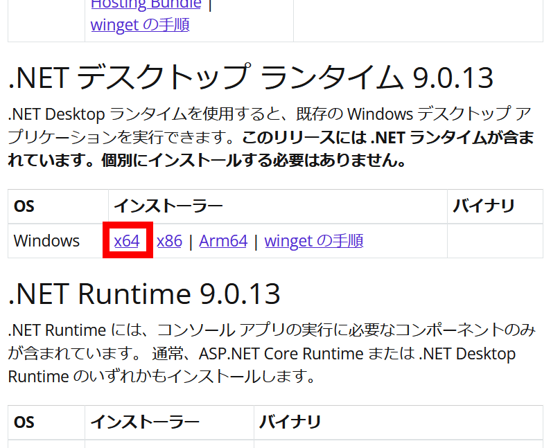Download the Arm64 installer
This screenshot has height=448, width=551.
click(222, 241)
